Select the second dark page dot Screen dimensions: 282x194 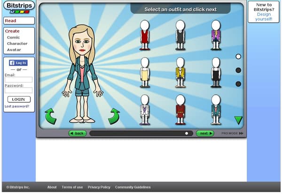(x=238, y=70)
